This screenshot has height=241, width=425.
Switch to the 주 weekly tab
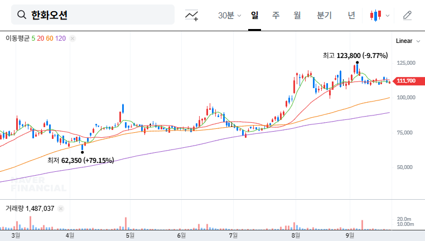point(276,15)
